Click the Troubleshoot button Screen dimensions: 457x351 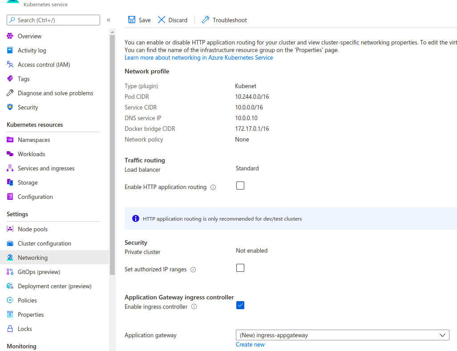point(224,20)
